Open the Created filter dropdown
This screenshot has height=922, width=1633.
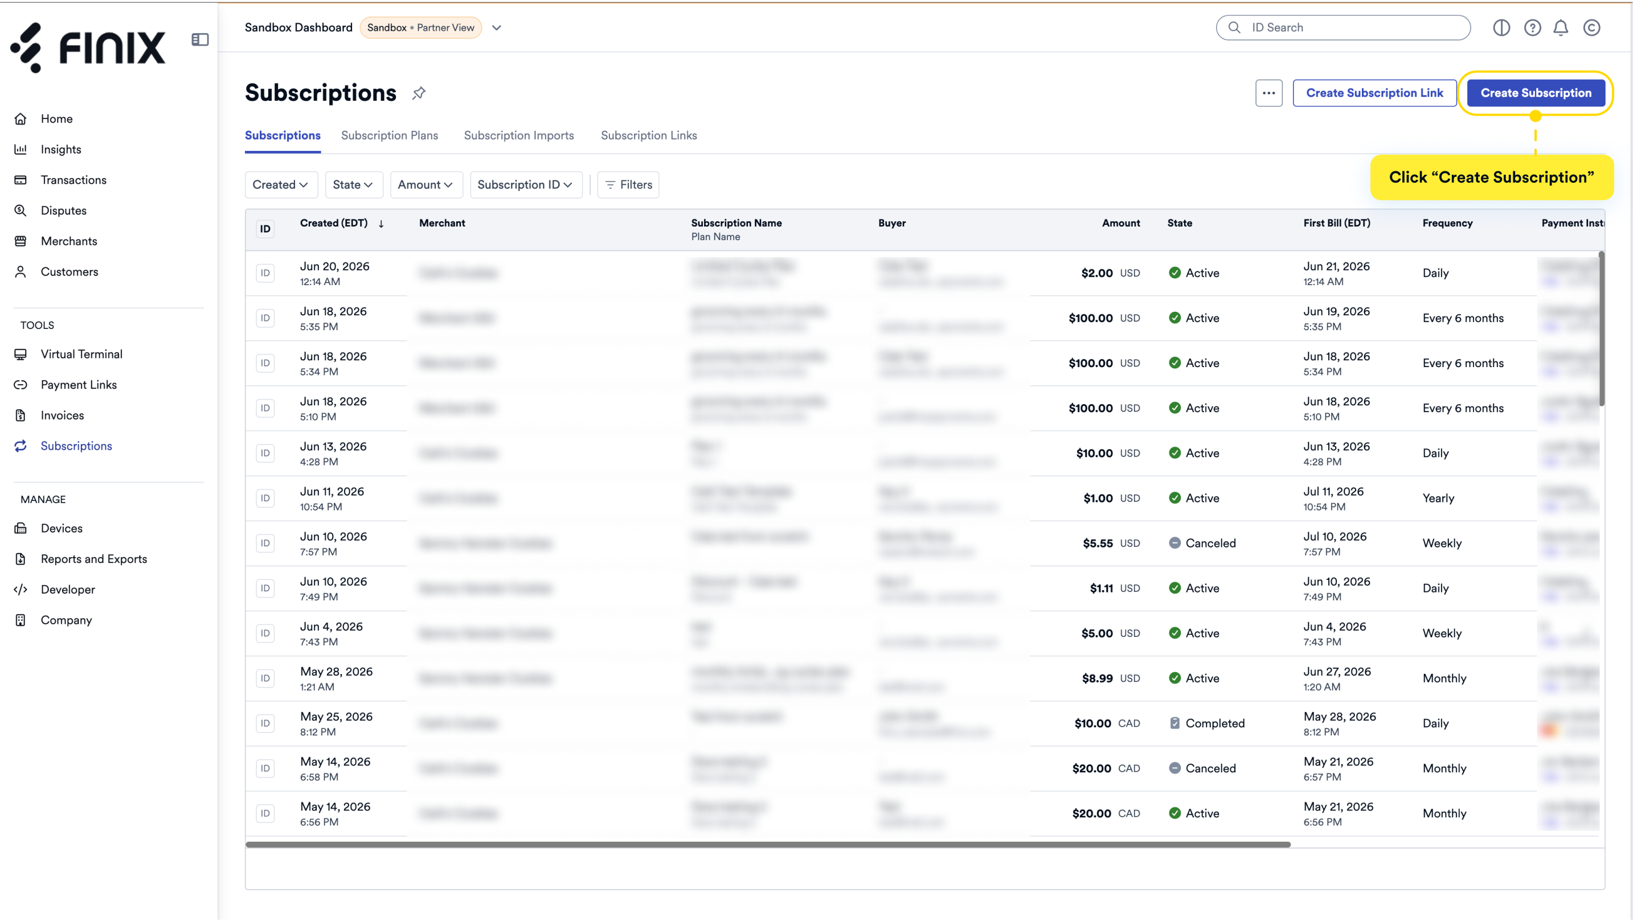pyautogui.click(x=280, y=184)
